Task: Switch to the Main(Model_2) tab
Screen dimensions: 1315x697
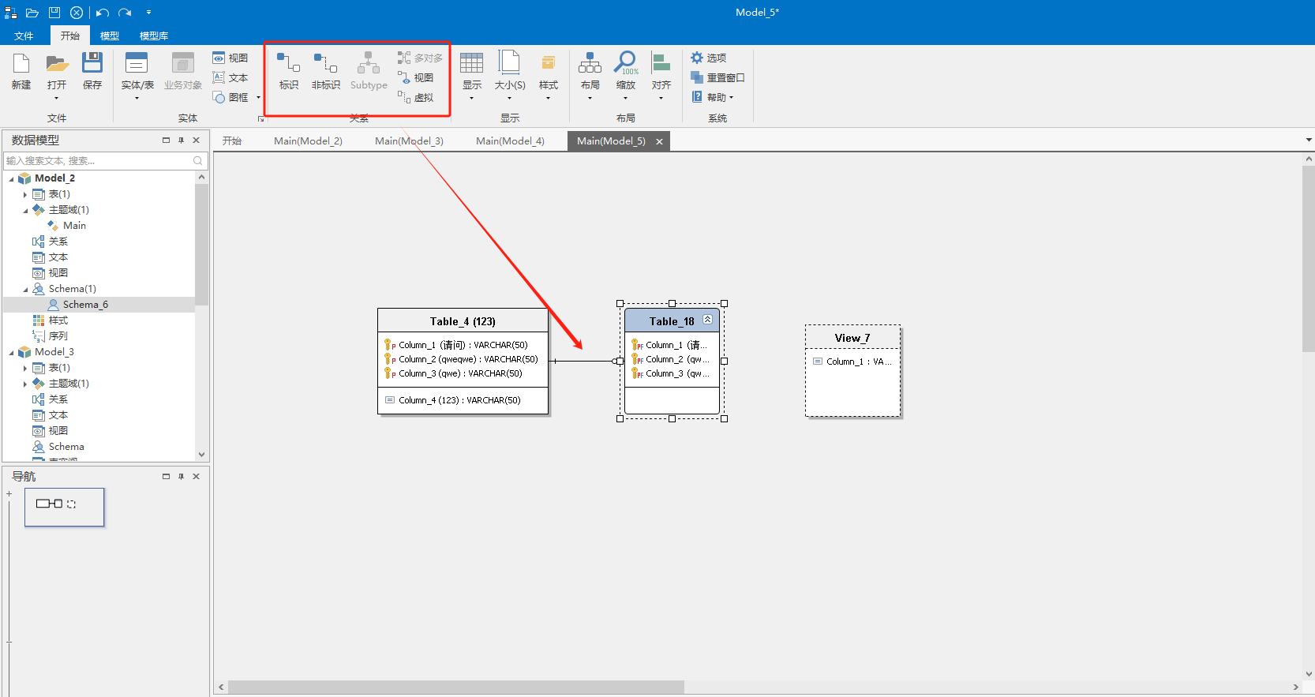Action: point(308,141)
